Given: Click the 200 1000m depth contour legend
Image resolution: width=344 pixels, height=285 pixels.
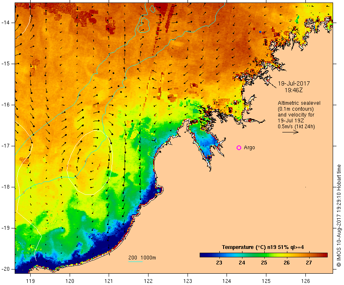Looking at the screenshot, I should [142, 258].
